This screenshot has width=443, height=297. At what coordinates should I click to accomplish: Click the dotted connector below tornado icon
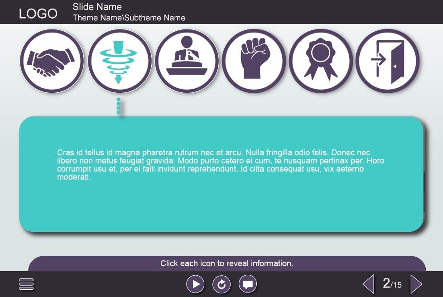[119, 106]
